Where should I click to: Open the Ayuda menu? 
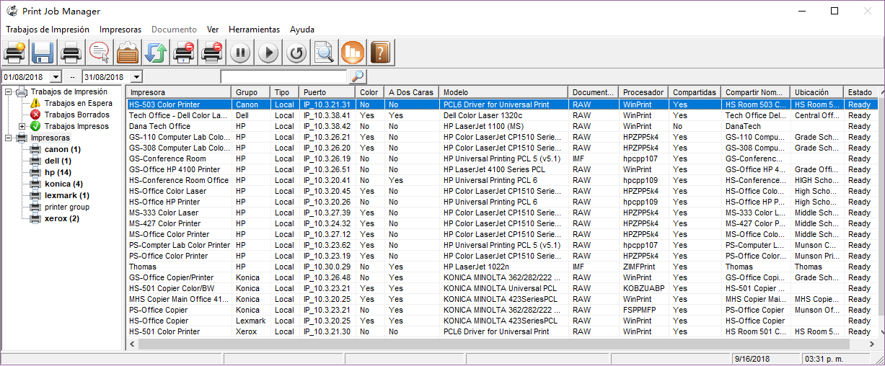pyautogui.click(x=302, y=30)
